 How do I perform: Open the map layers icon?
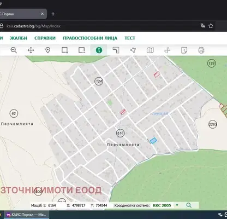click(x=150, y=50)
